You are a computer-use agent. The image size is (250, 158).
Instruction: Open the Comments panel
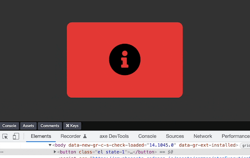50,126
